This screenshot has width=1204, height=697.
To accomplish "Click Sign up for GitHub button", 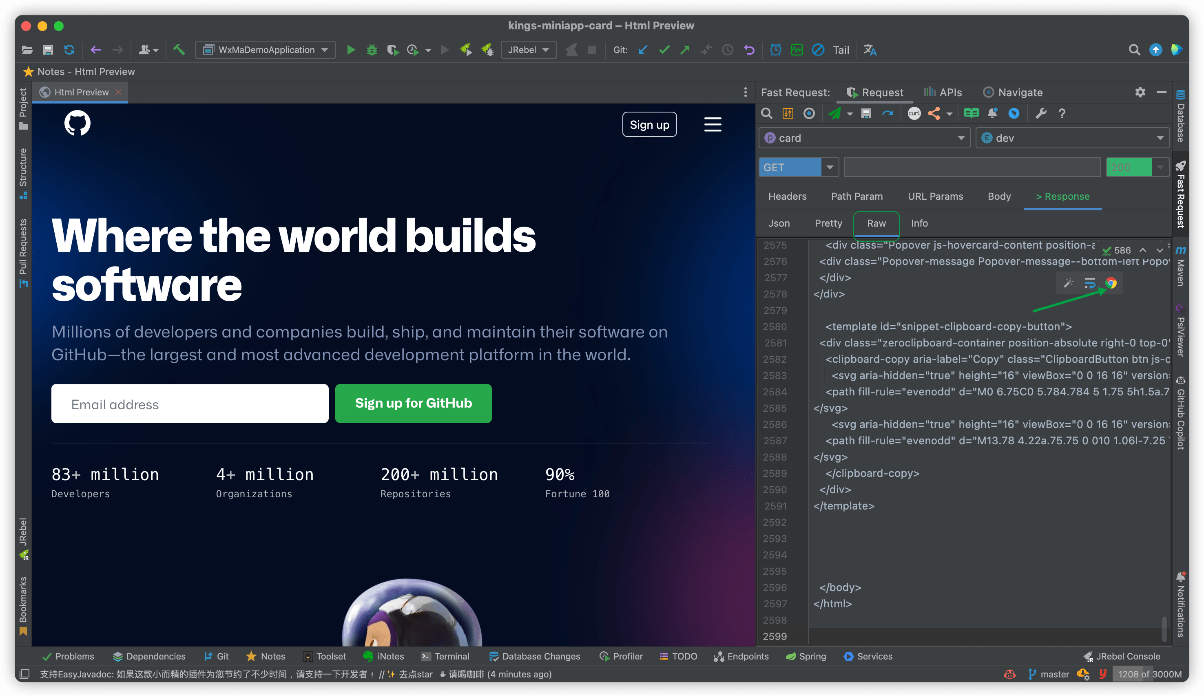I will click(413, 404).
